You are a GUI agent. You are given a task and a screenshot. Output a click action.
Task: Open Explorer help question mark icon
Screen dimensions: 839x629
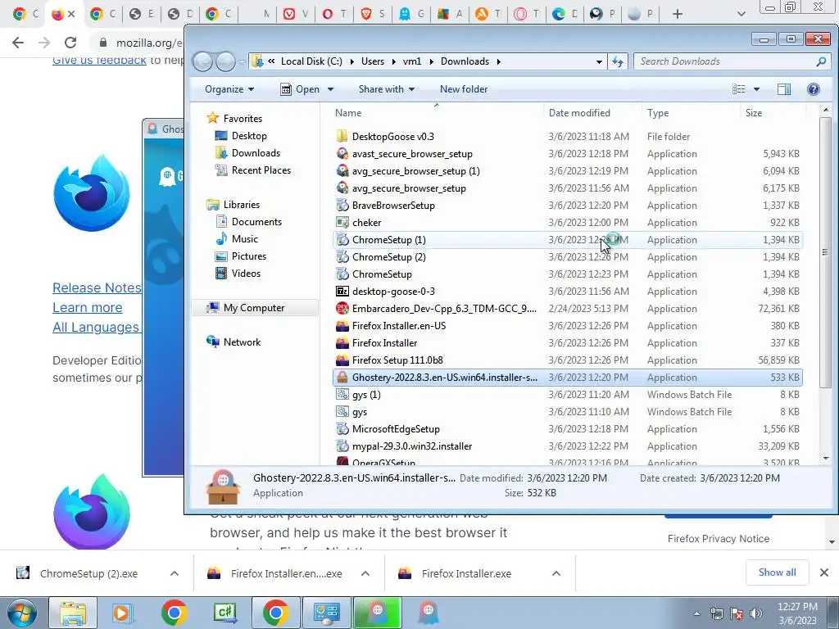813,89
